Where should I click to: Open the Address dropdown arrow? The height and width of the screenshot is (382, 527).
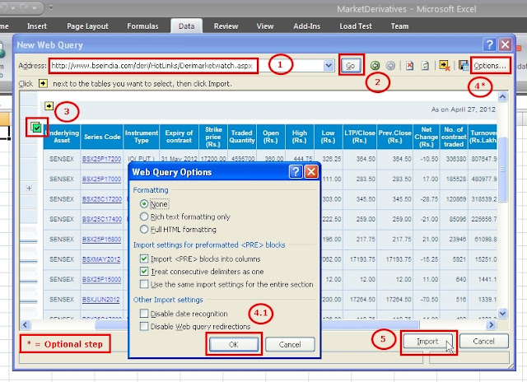coord(329,66)
